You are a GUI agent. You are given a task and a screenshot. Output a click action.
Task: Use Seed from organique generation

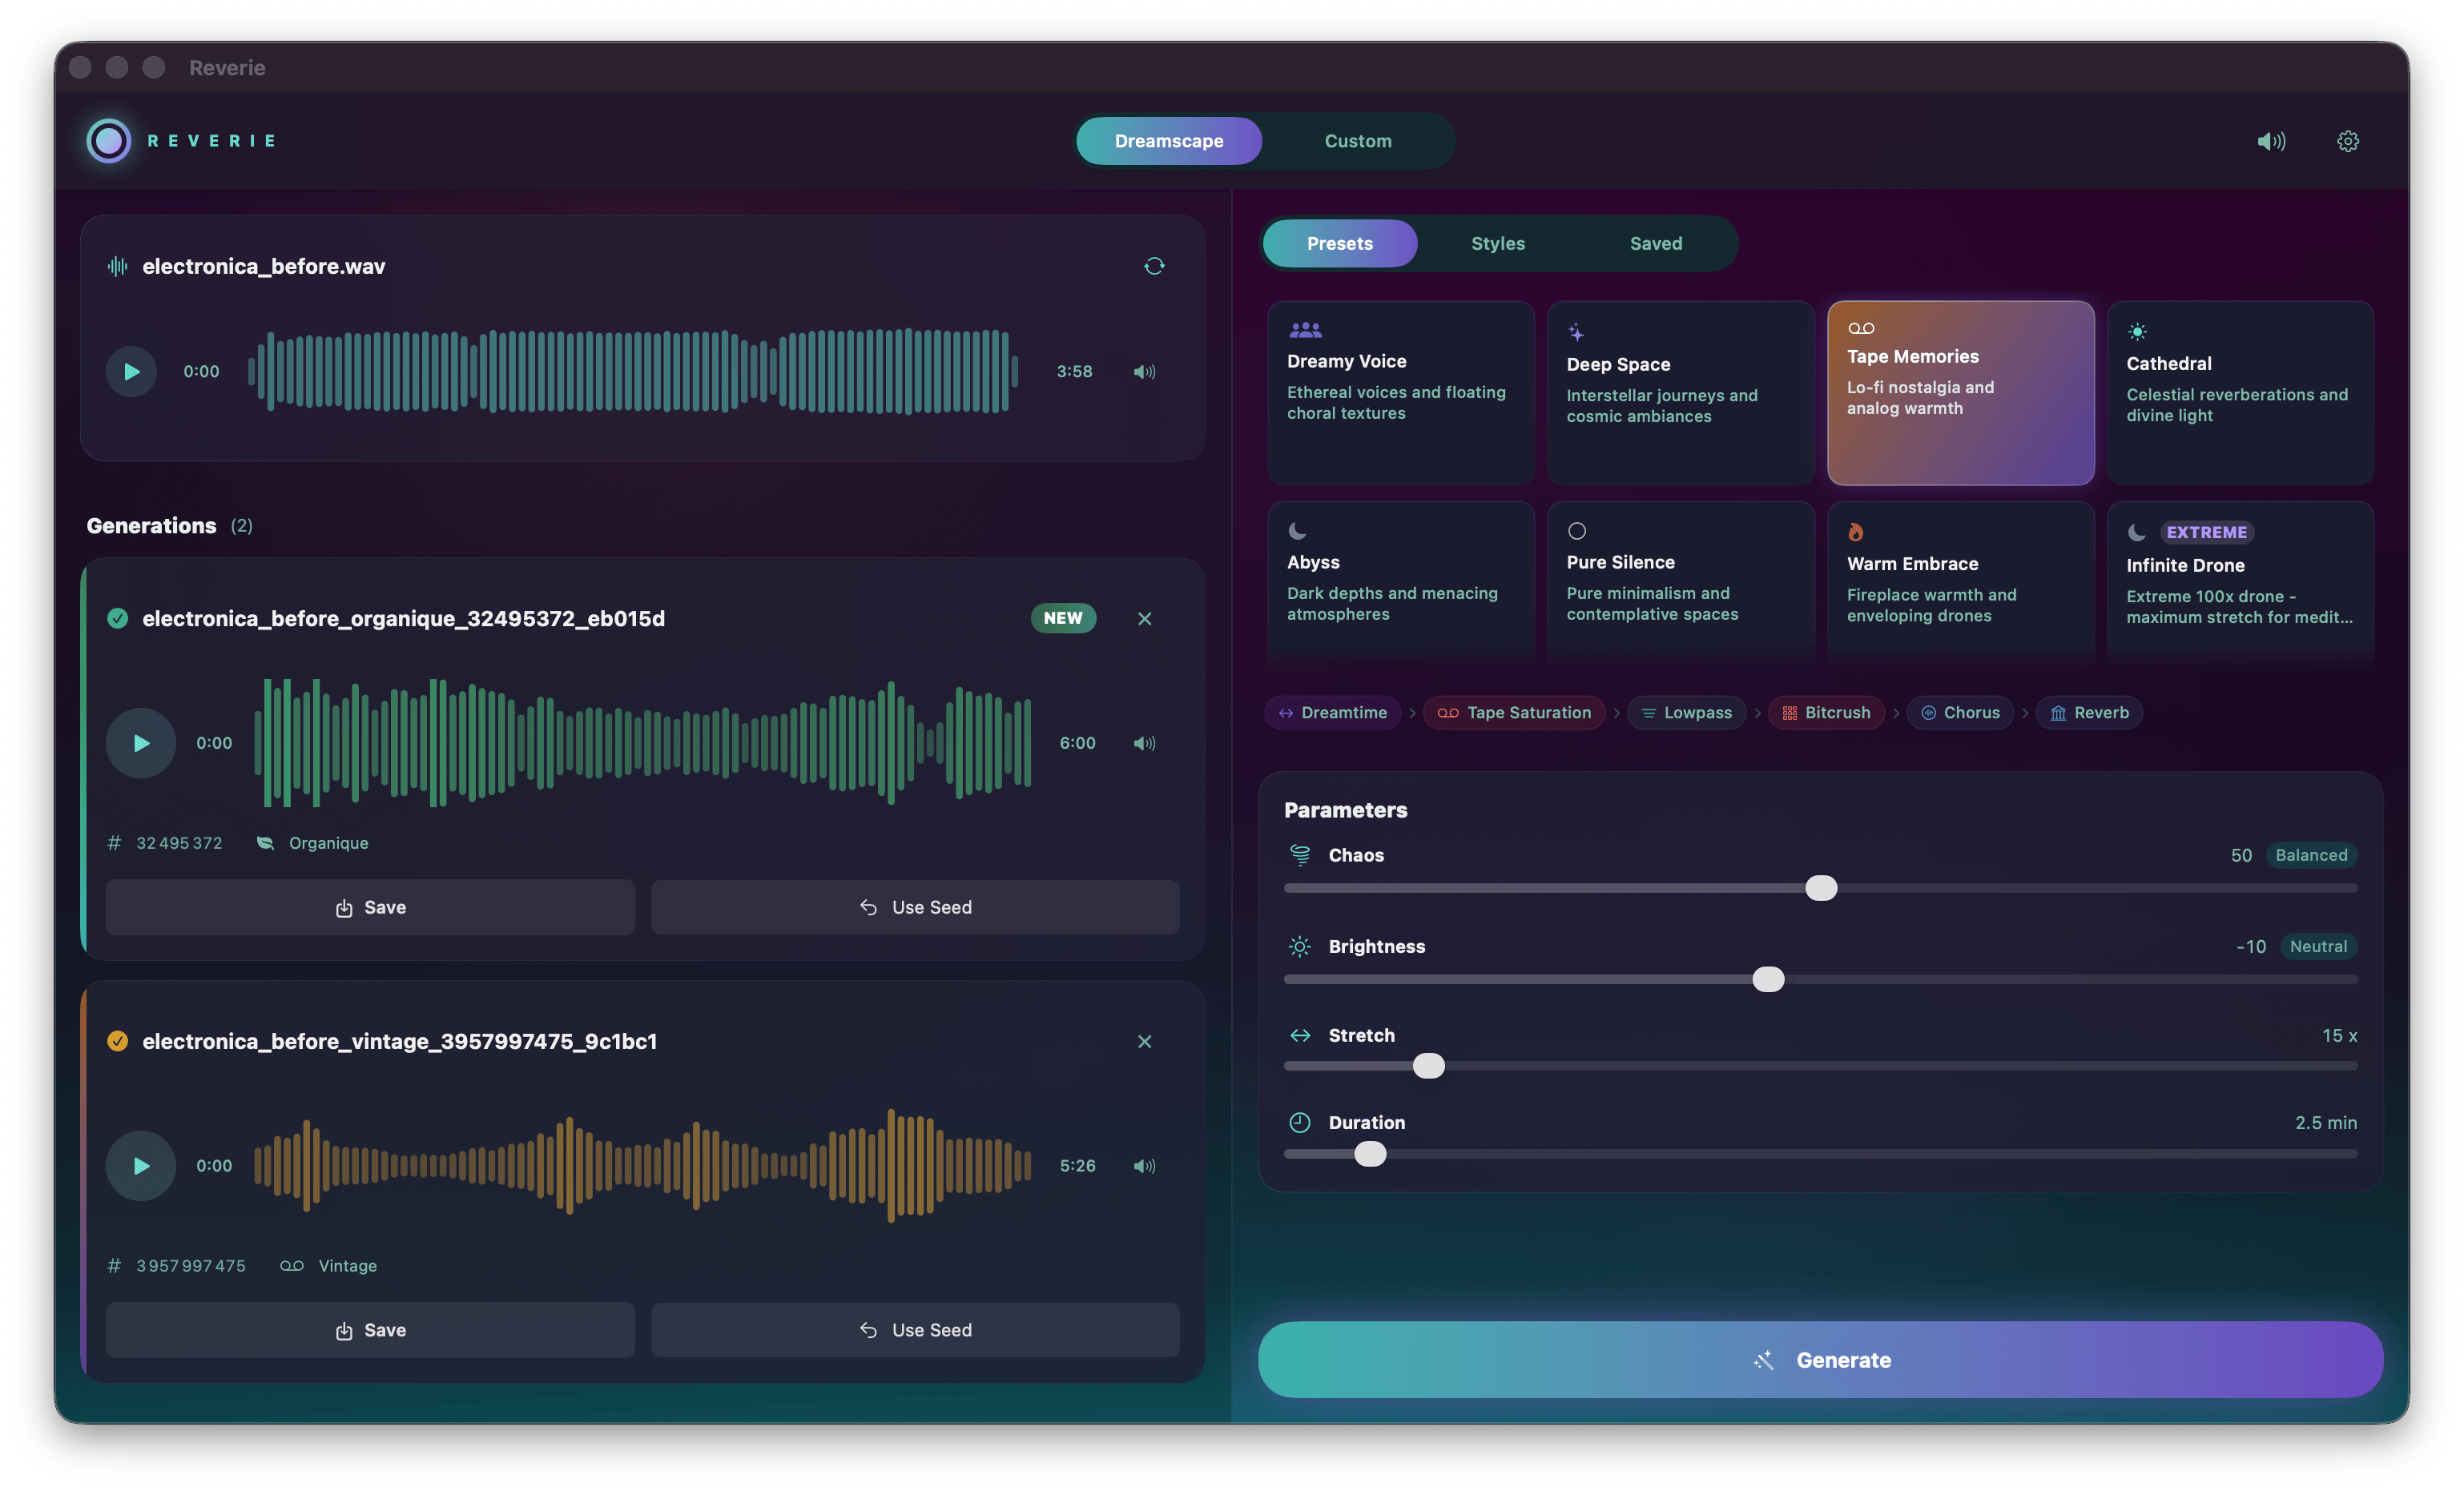tap(915, 907)
